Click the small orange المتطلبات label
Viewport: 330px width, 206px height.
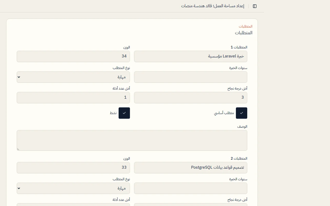(245, 27)
